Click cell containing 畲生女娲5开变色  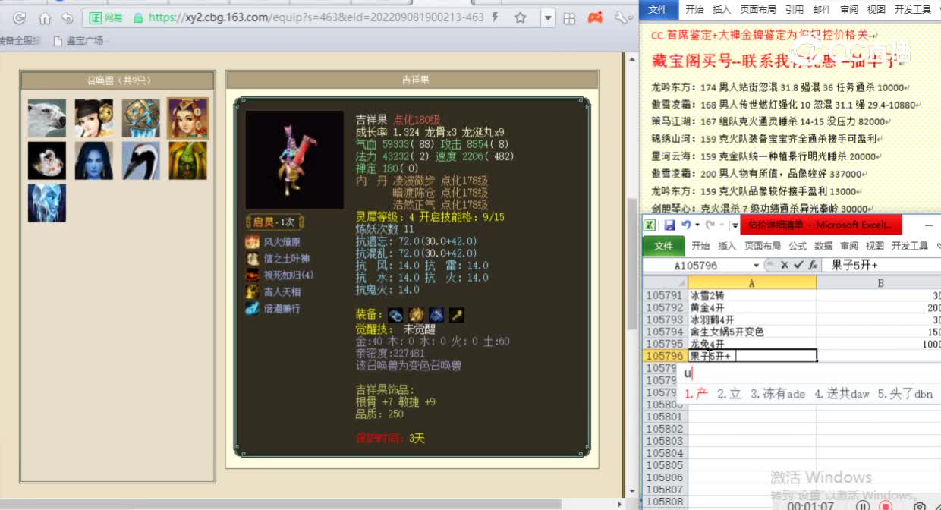tap(751, 332)
